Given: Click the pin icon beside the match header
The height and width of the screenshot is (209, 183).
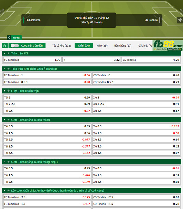Looking at the screenshot, I should point(180,20).
